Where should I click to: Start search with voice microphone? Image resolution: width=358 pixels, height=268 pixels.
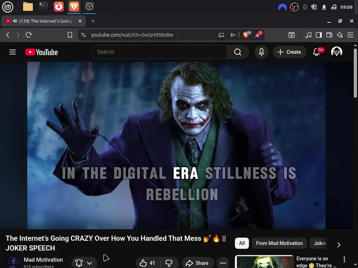tap(261, 52)
